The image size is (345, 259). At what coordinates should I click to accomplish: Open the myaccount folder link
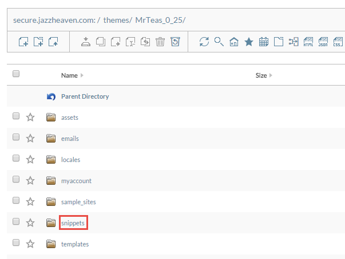point(76,181)
